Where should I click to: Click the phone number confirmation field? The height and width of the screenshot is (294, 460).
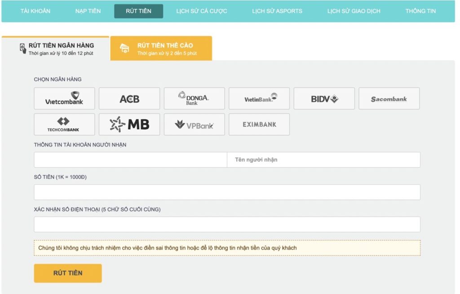[x=227, y=225]
